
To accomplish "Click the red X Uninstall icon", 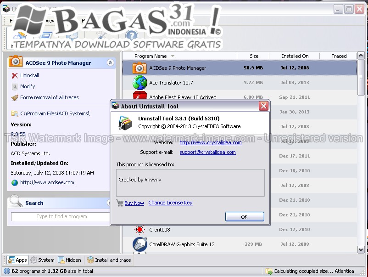I will pos(15,75).
